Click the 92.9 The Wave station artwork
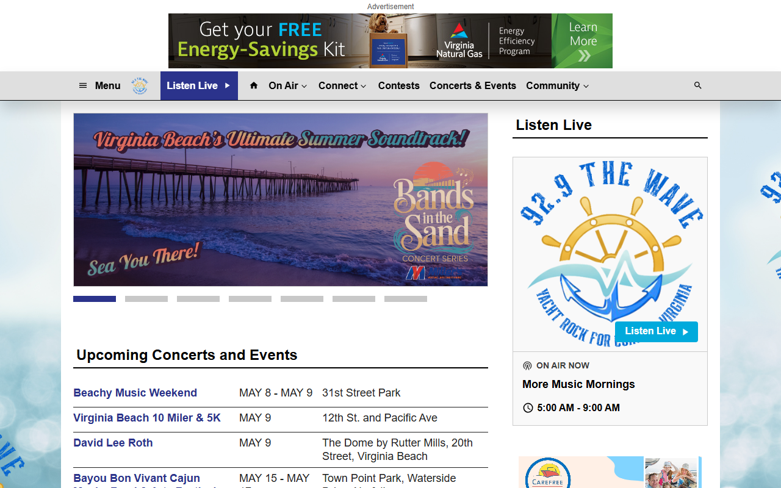The height and width of the screenshot is (488, 781). [x=610, y=254]
